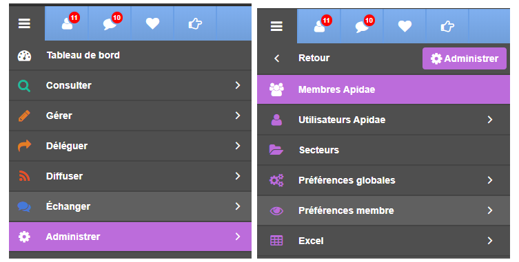The image size is (519, 262).
Task: Expand the Excel submenu chevron
Action: coord(490,241)
